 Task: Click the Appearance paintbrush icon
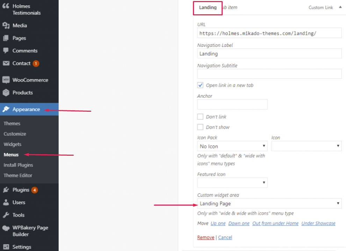6,109
